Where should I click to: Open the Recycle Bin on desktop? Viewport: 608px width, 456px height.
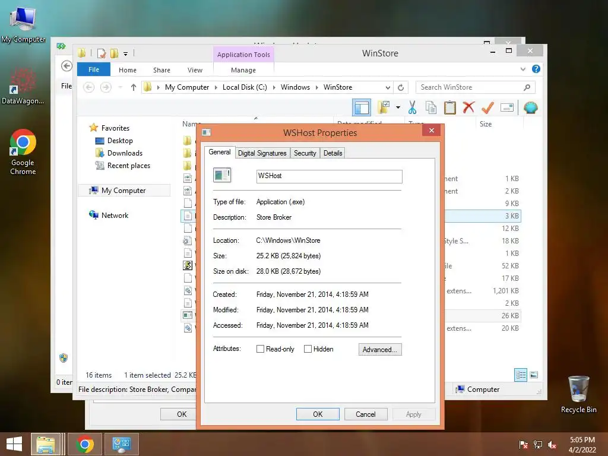578,394
